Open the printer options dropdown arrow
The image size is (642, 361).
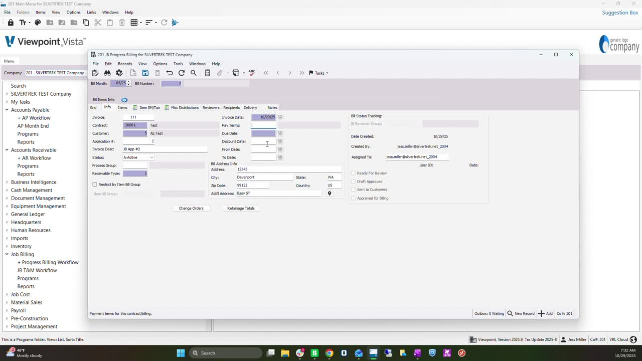tap(244, 73)
